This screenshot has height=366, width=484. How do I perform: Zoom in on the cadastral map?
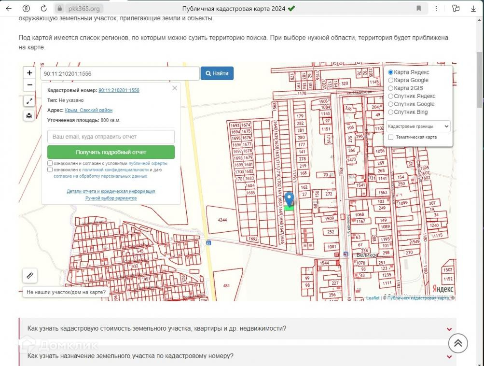29,73
